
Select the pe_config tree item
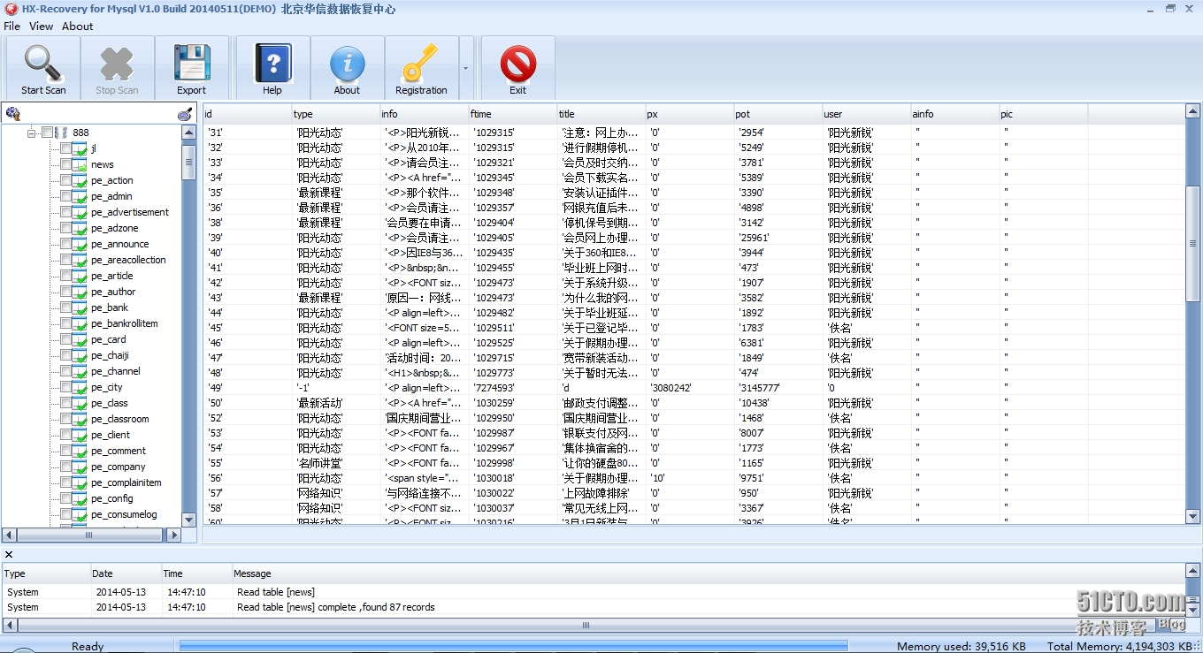pos(112,498)
